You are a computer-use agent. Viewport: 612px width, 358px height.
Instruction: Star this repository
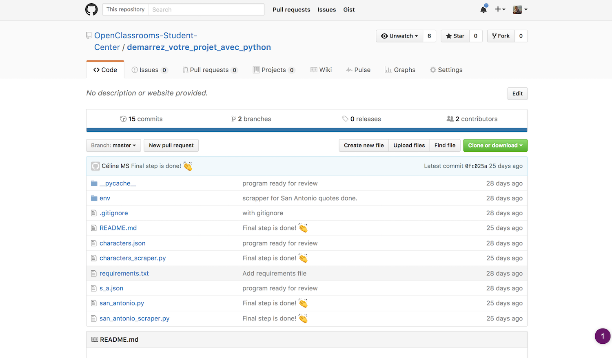pyautogui.click(x=455, y=36)
